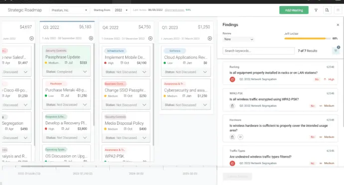Viewport: 344px width, 185px height.
Task: Open the Cloud Applications Rev card title
Action: pyautogui.click(x=185, y=57)
